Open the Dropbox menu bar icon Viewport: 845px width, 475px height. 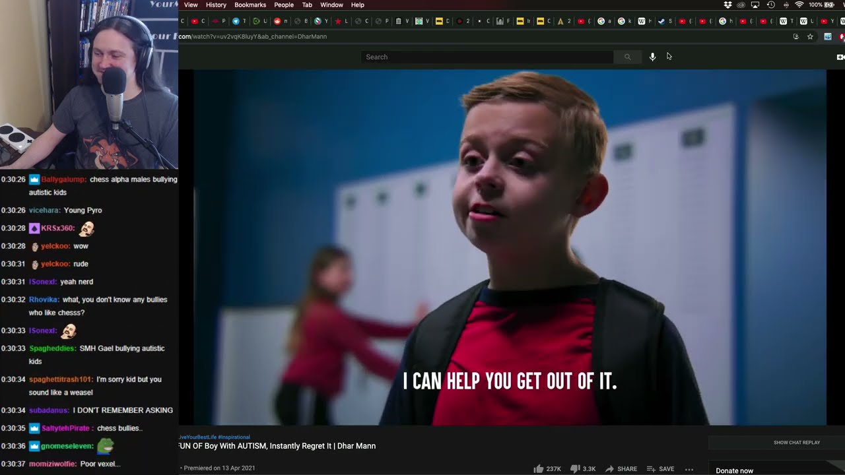tap(727, 5)
